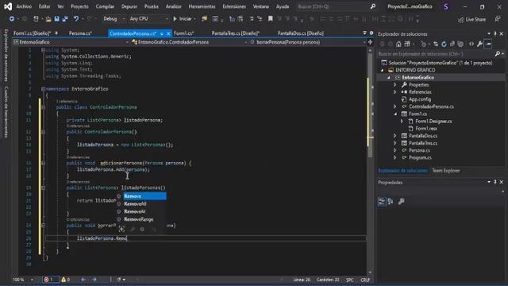Click the Open File folder icon

[48, 19]
